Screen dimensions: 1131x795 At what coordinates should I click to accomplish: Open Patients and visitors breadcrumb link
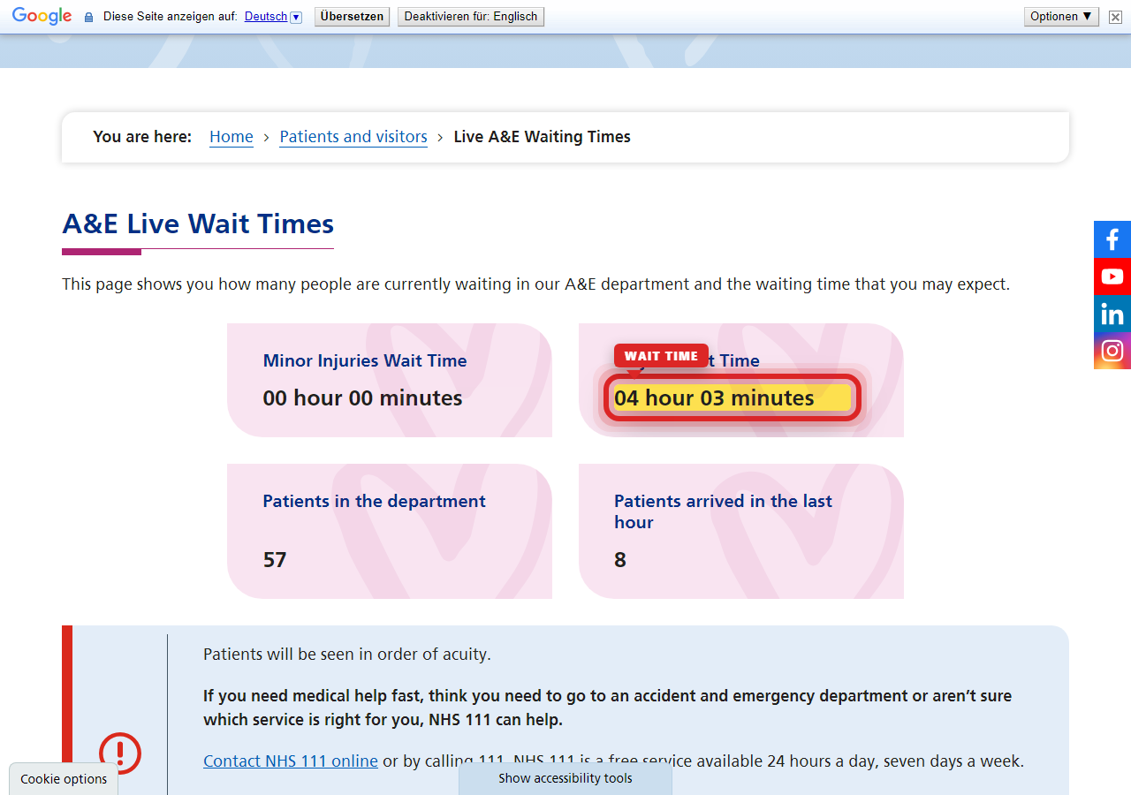pos(353,137)
